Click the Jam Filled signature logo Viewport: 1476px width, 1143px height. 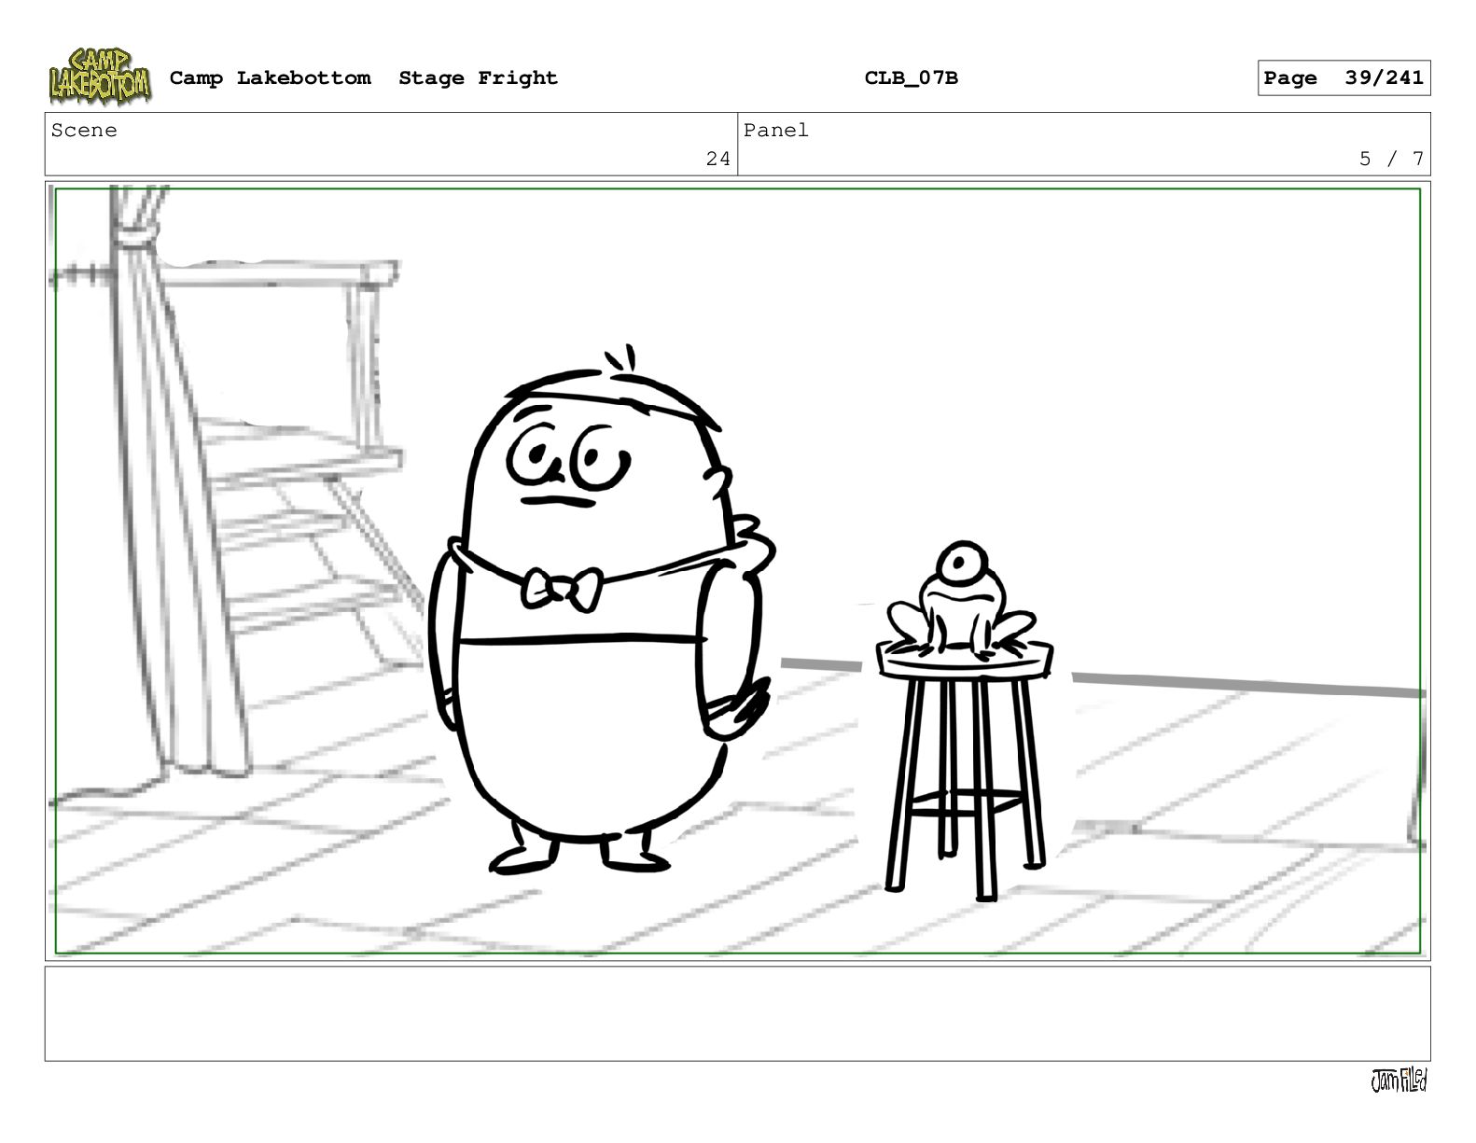1399,1080
